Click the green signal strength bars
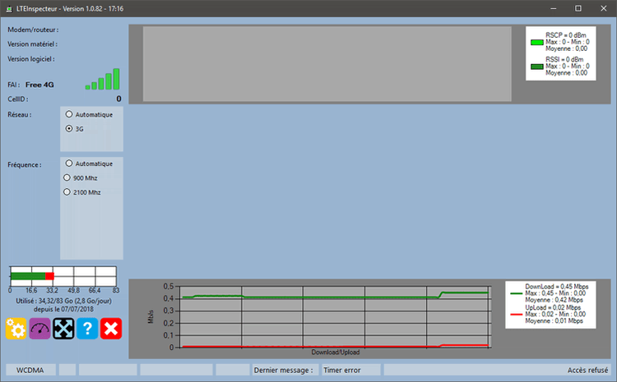617x382 pixels. click(103, 80)
